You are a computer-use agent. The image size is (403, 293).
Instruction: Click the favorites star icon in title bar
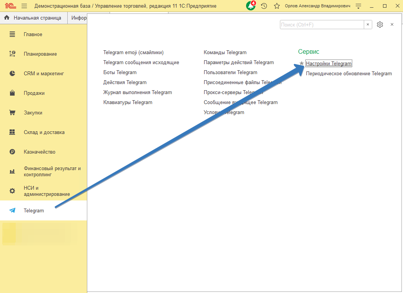[276, 6]
